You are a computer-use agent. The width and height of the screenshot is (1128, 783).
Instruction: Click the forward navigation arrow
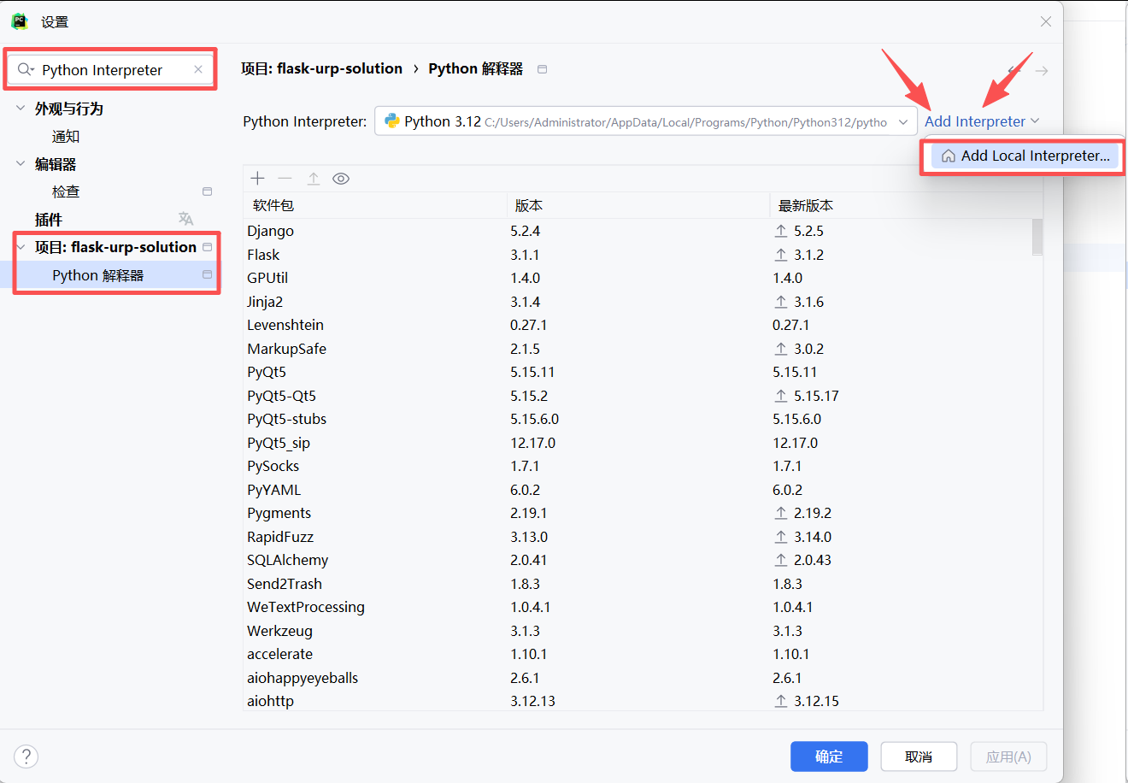coord(1042,70)
